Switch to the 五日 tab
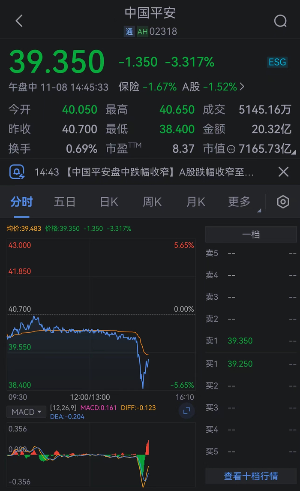 (x=65, y=202)
